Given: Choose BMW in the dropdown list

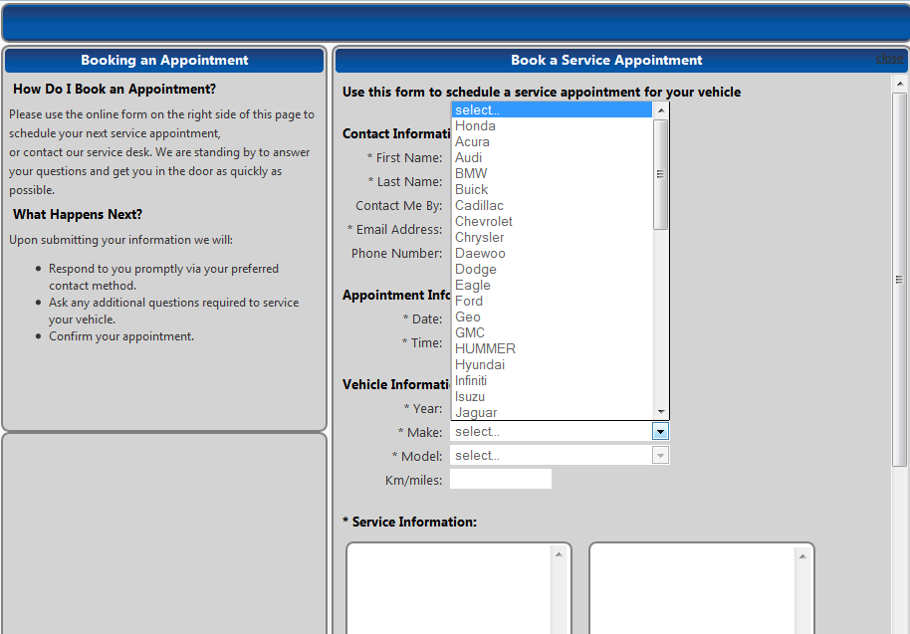Looking at the screenshot, I should 471,174.
